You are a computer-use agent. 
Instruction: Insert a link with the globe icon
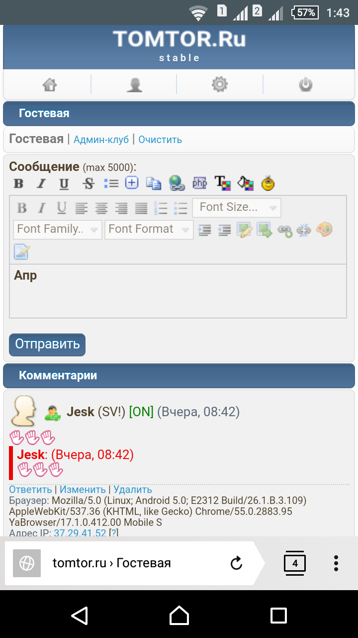pyautogui.click(x=177, y=183)
